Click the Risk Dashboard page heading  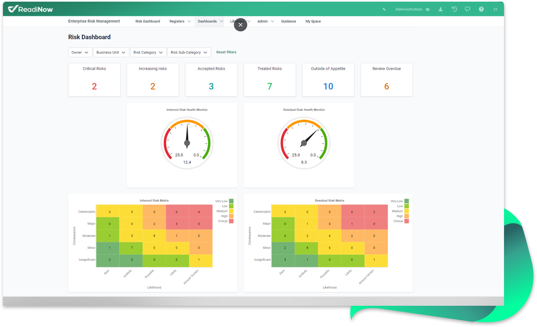tap(89, 37)
